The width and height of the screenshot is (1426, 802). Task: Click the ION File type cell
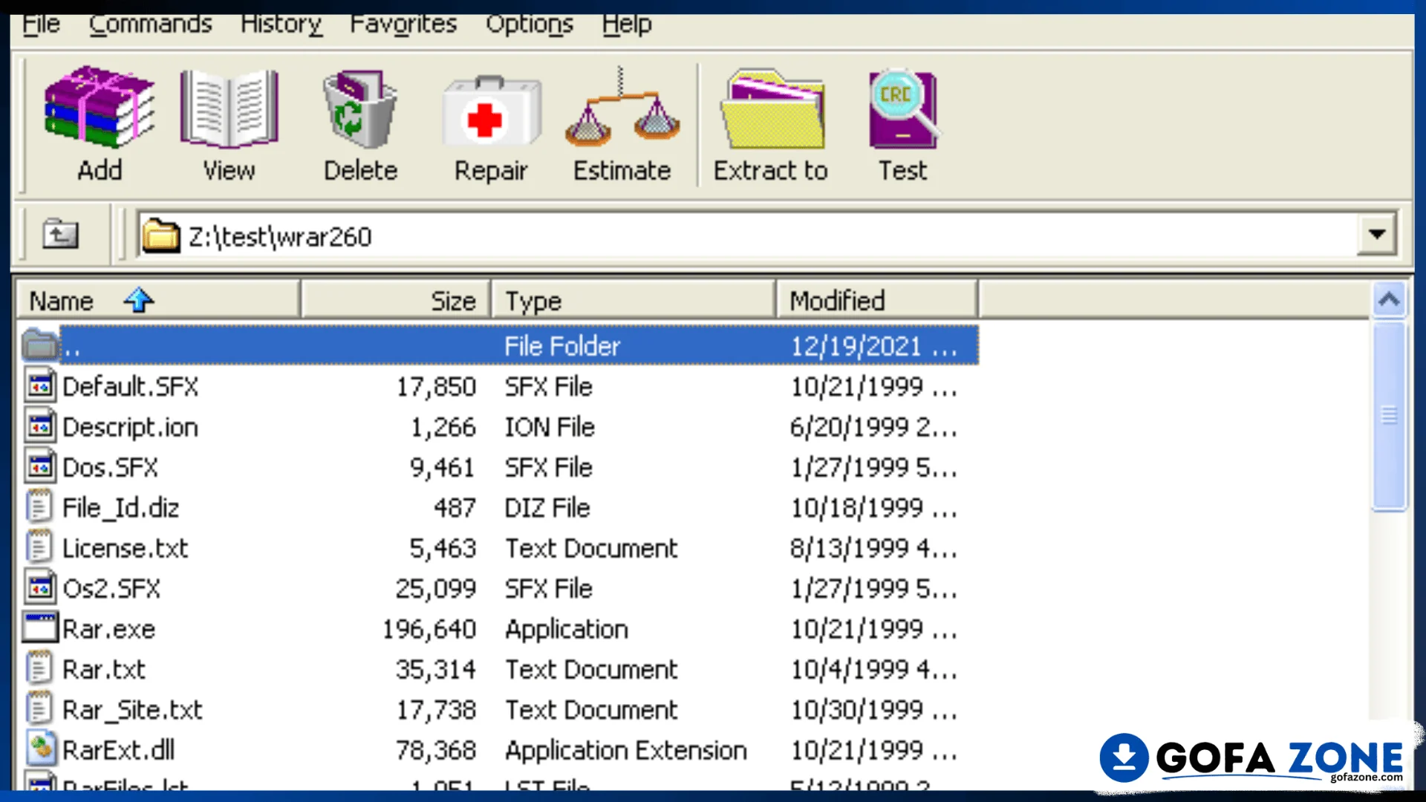550,427
